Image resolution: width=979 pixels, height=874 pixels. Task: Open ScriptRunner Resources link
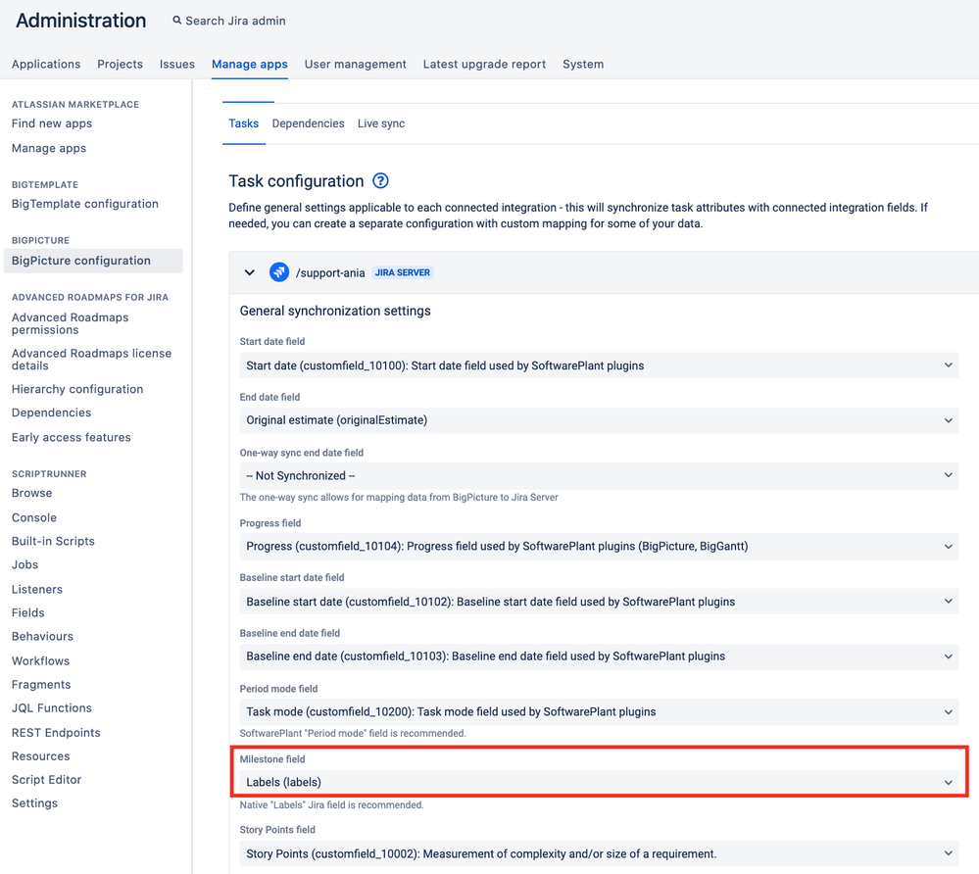point(40,756)
